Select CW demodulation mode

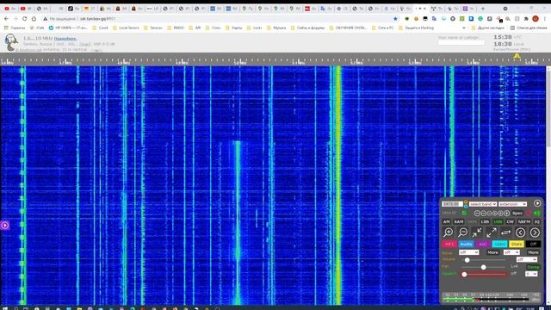tap(511, 222)
